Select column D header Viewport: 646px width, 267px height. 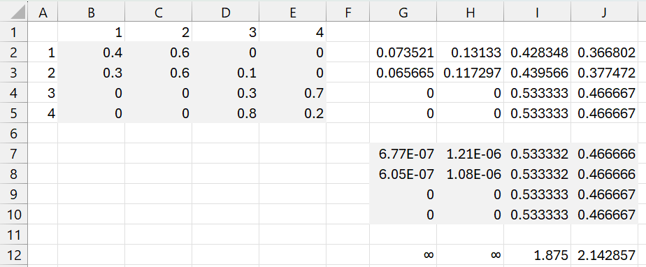[x=225, y=13]
